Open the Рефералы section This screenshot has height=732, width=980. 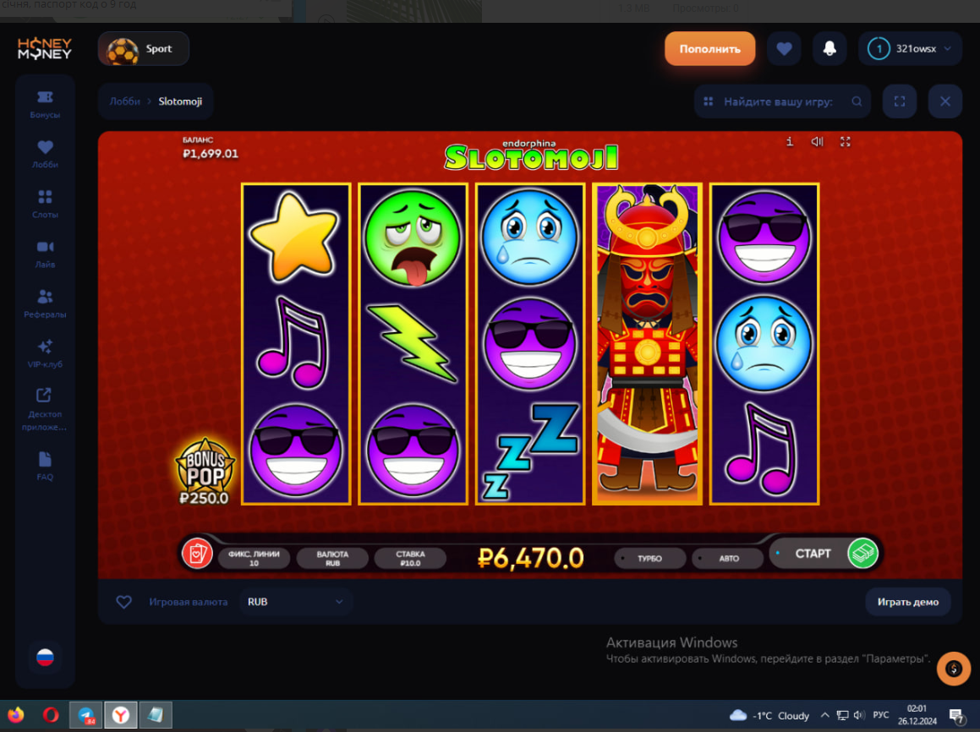pos(45,304)
